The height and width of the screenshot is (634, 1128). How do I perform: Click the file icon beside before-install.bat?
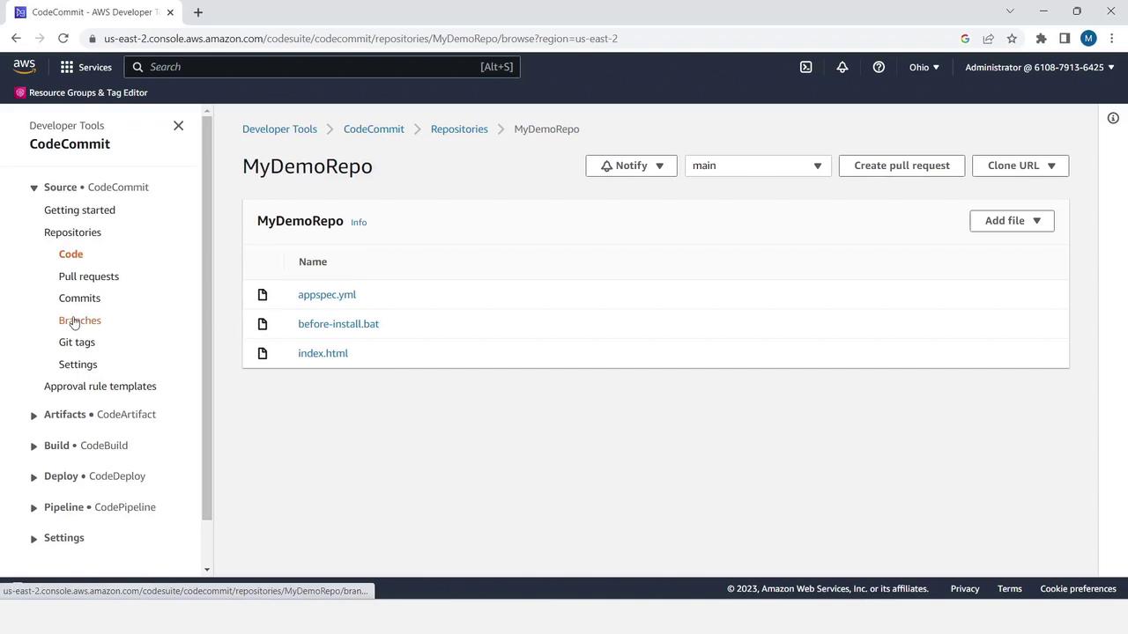[x=263, y=324]
